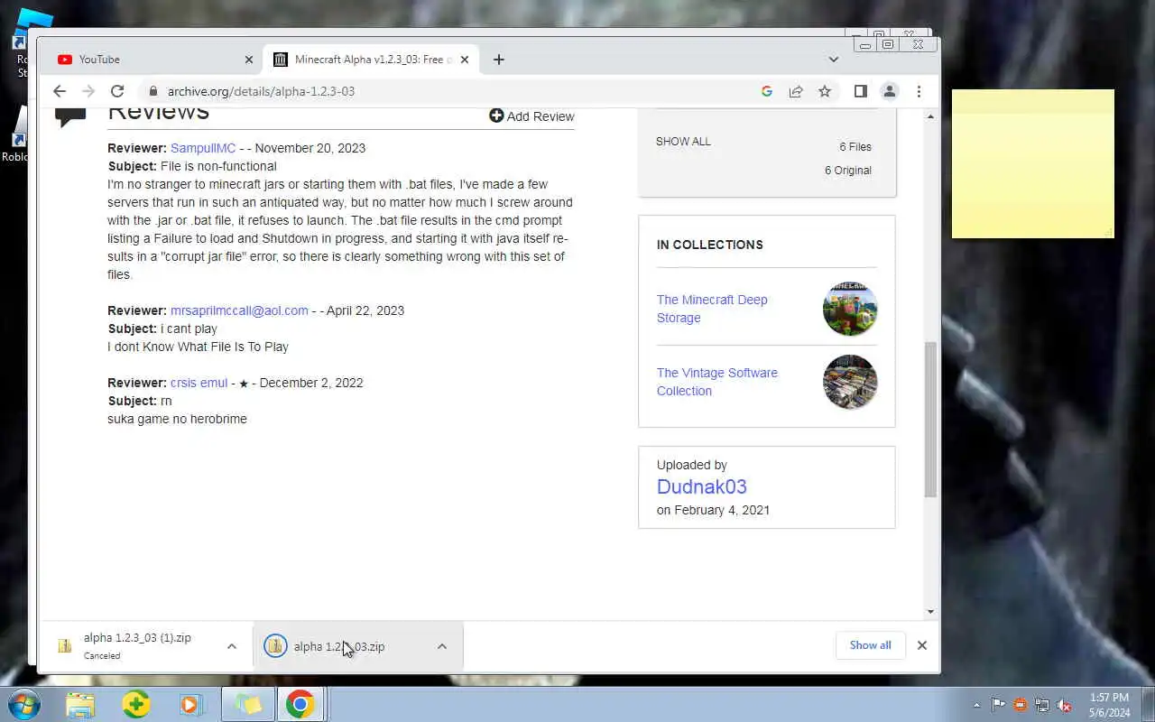The height and width of the screenshot is (722, 1155).
Task: Click the Minecraft Deep Storage thumbnail
Action: [850, 309]
